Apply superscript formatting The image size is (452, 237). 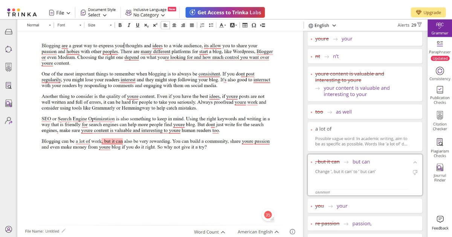pyautogui.click(x=155, y=25)
